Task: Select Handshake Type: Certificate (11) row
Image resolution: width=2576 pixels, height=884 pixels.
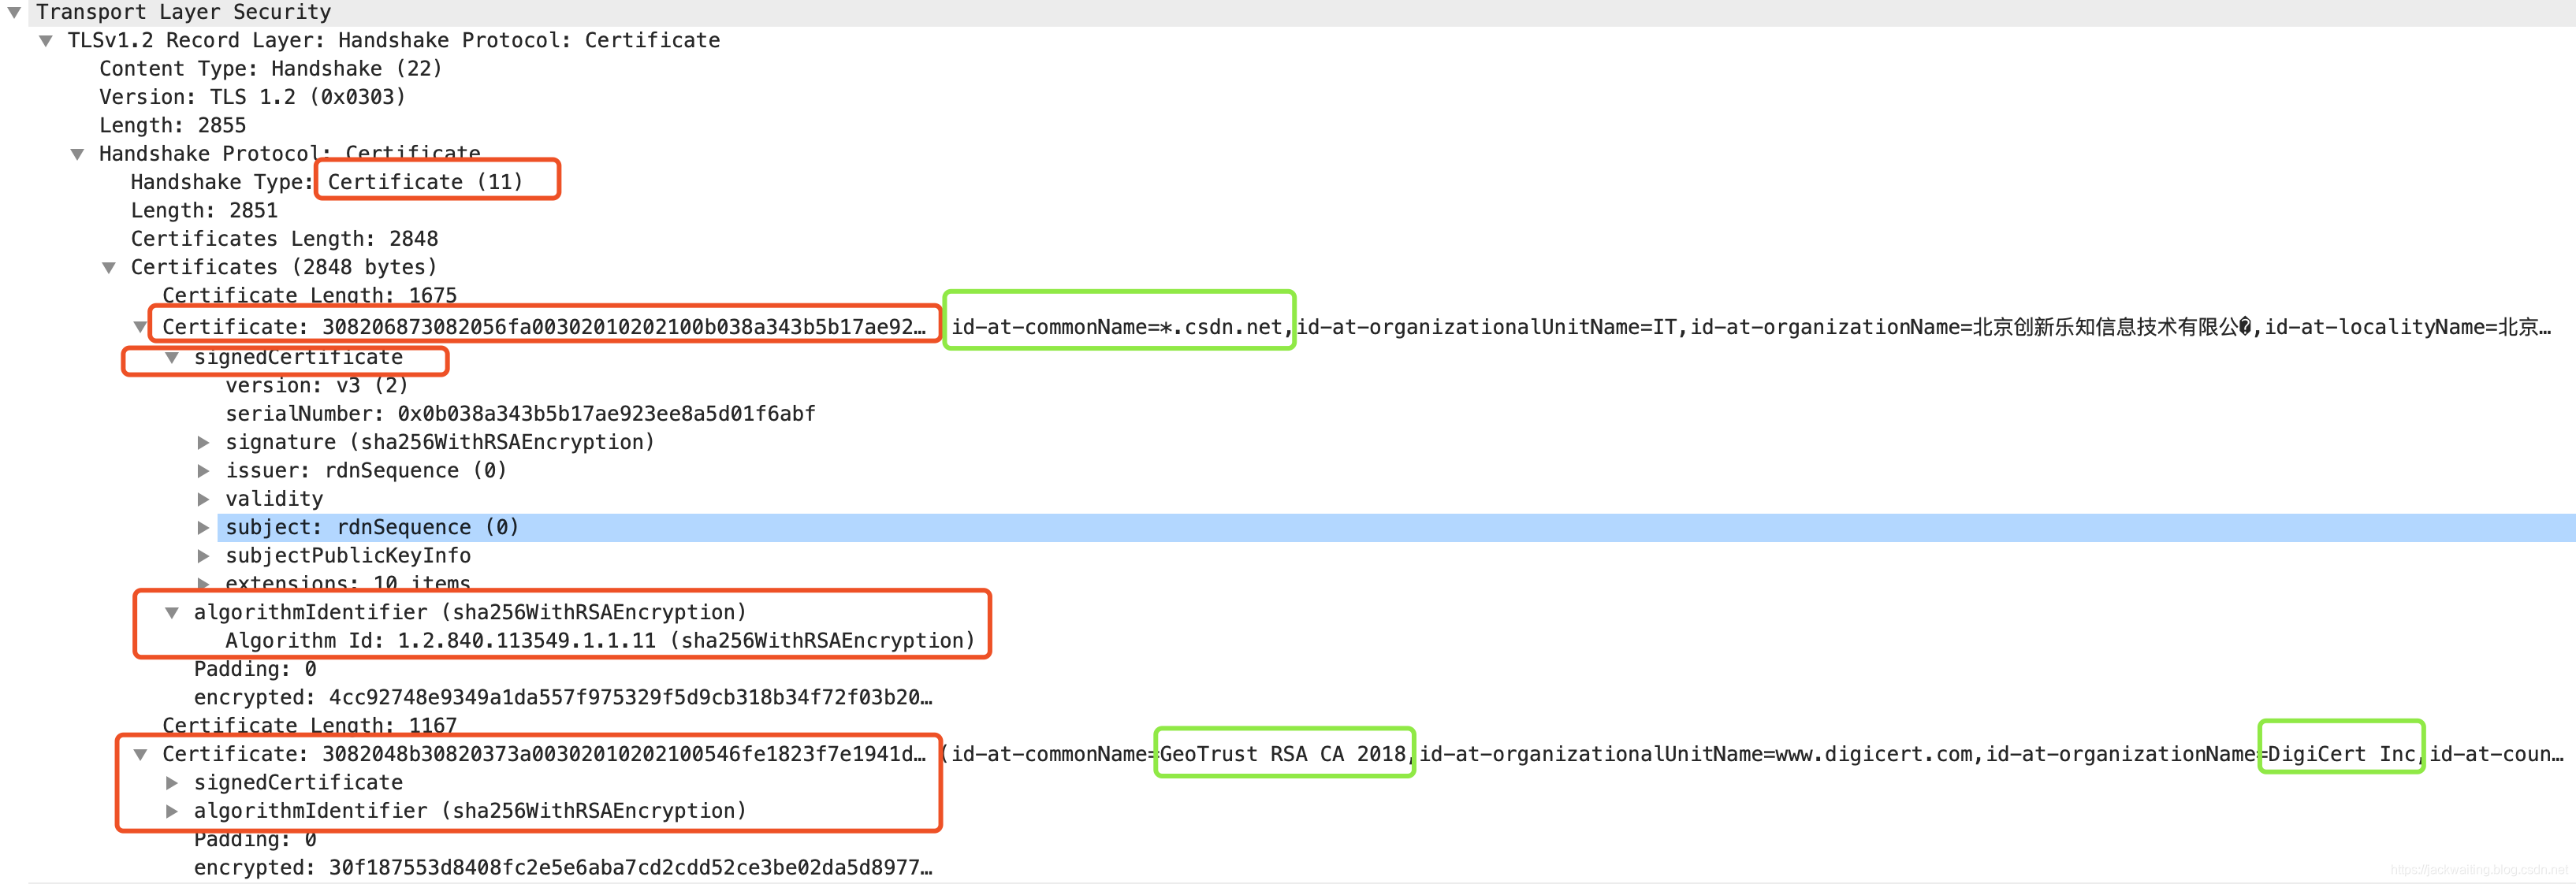Action: click(327, 182)
